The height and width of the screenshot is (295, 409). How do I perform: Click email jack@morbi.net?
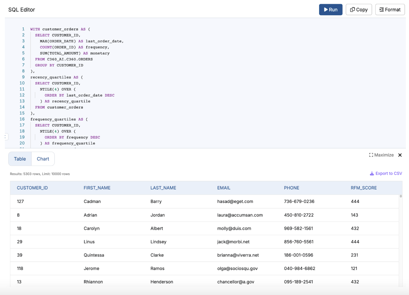point(233,242)
